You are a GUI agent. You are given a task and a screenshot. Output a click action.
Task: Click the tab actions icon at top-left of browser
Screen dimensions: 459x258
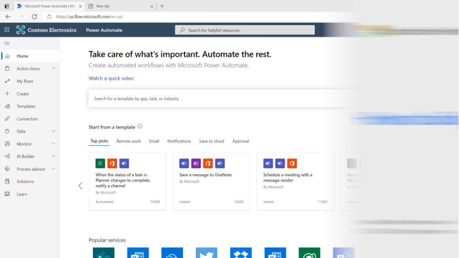(x=7, y=6)
